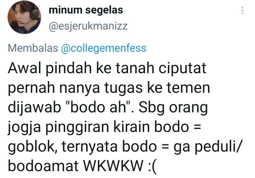Image resolution: width=255 pixels, height=178 pixels.
Task: Click the word 'bodoamat' on last line
Action: point(43,166)
